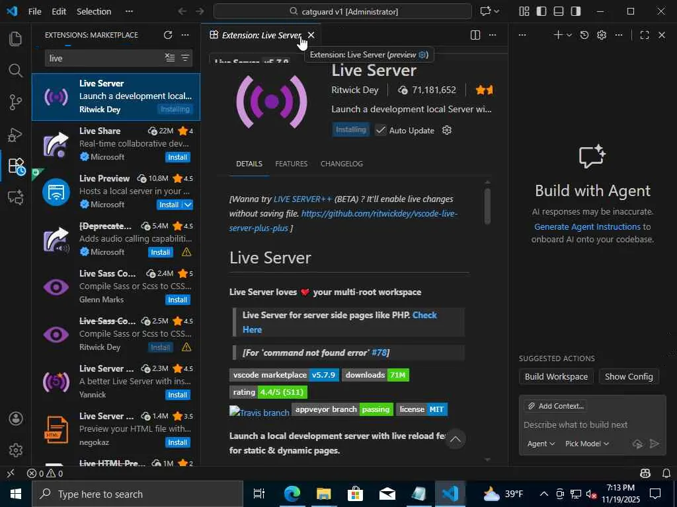Open Generate Agent Instructions link
Screen dimensions: 677x507
point(587,226)
